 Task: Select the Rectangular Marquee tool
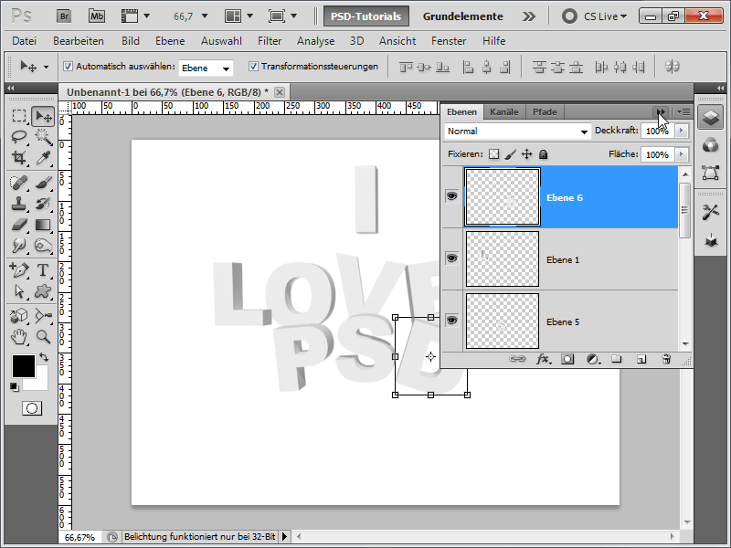click(x=19, y=116)
